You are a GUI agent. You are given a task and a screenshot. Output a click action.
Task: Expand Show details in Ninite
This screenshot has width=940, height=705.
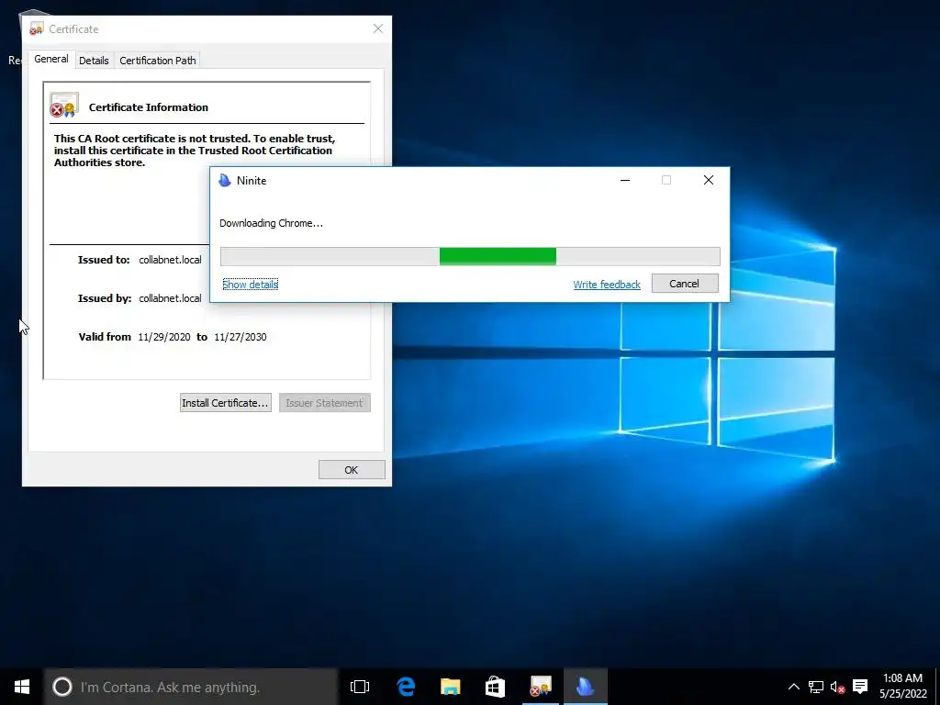(x=250, y=285)
